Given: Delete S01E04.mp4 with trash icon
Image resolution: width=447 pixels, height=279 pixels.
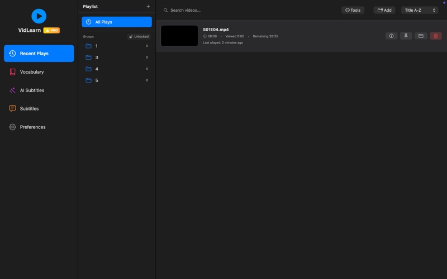Looking at the screenshot, I should [x=436, y=36].
